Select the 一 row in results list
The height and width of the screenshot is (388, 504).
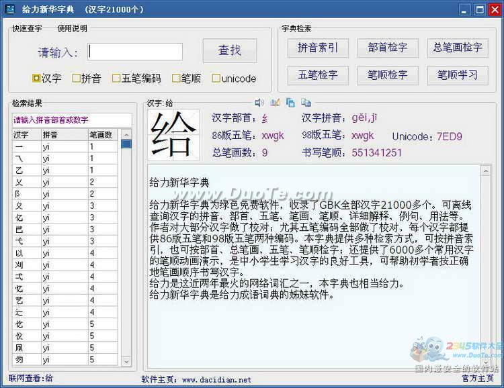pyautogui.click(x=65, y=147)
